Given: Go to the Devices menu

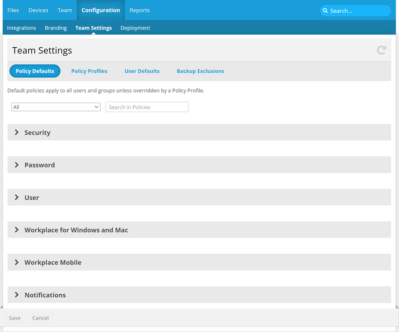Looking at the screenshot, I should point(38,10).
